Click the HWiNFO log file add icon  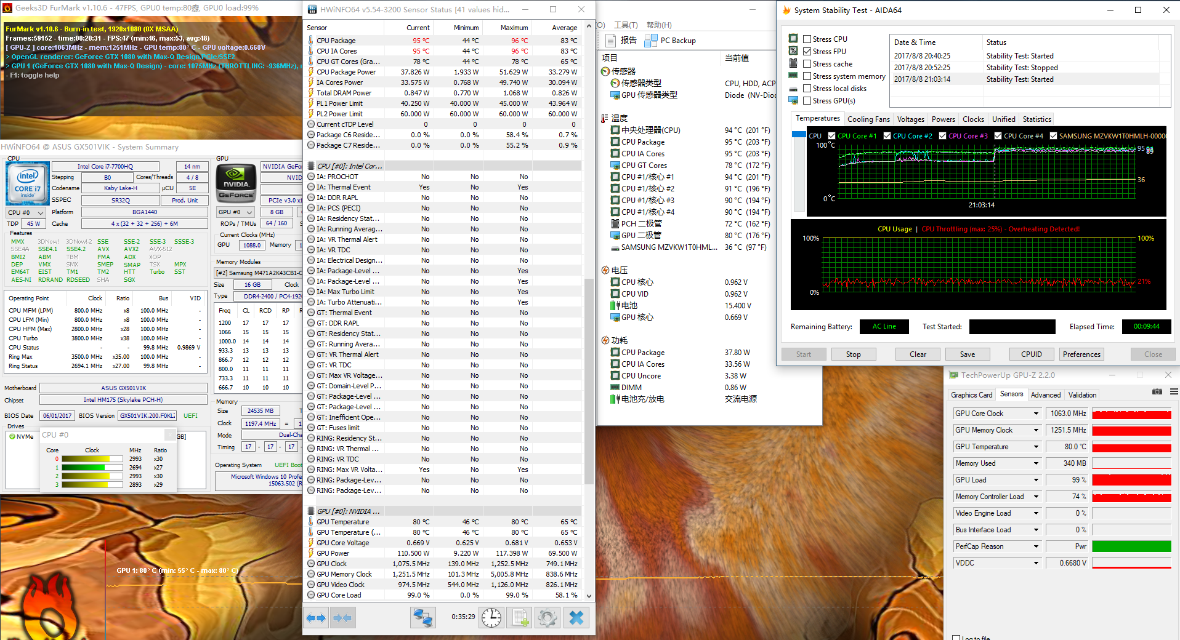click(519, 617)
